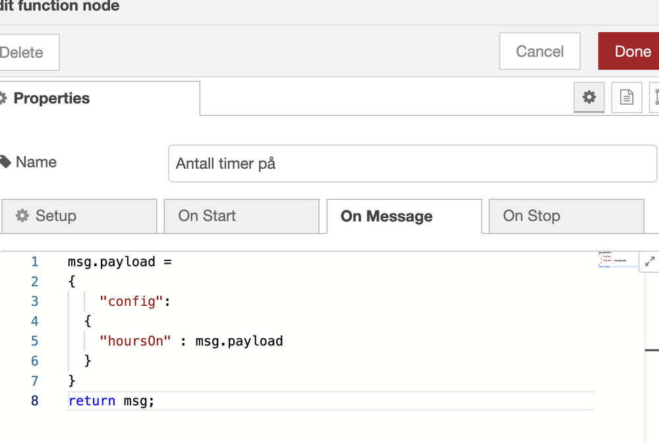659x443 pixels.
Task: Click the "hoursOn" string in code
Action: pyautogui.click(x=136, y=341)
